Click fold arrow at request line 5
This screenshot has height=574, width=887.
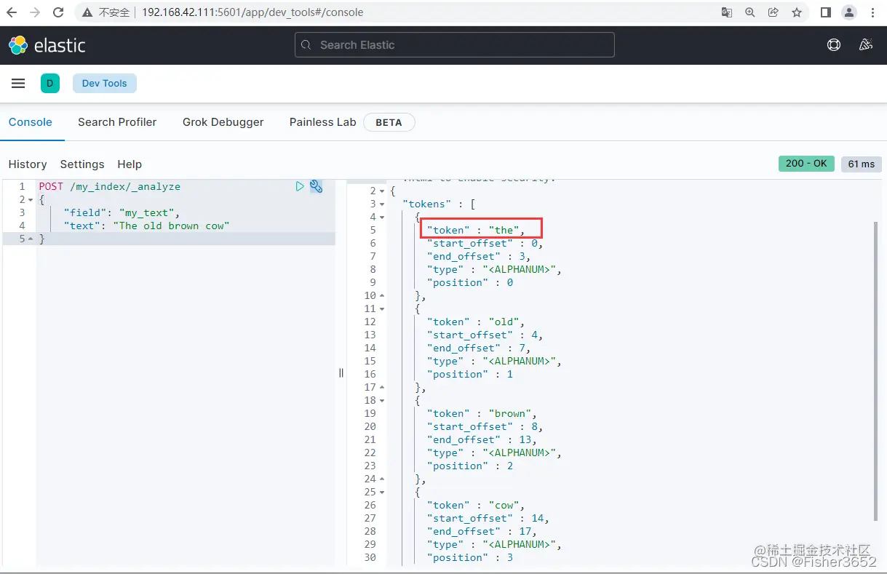[x=30, y=239]
